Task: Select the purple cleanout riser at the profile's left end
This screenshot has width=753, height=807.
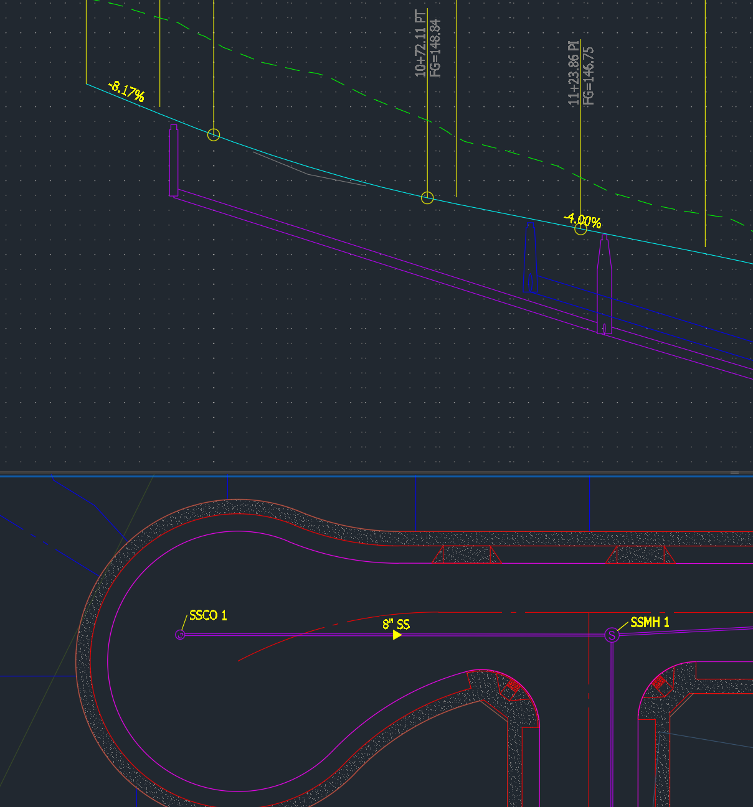Action: coord(174,162)
